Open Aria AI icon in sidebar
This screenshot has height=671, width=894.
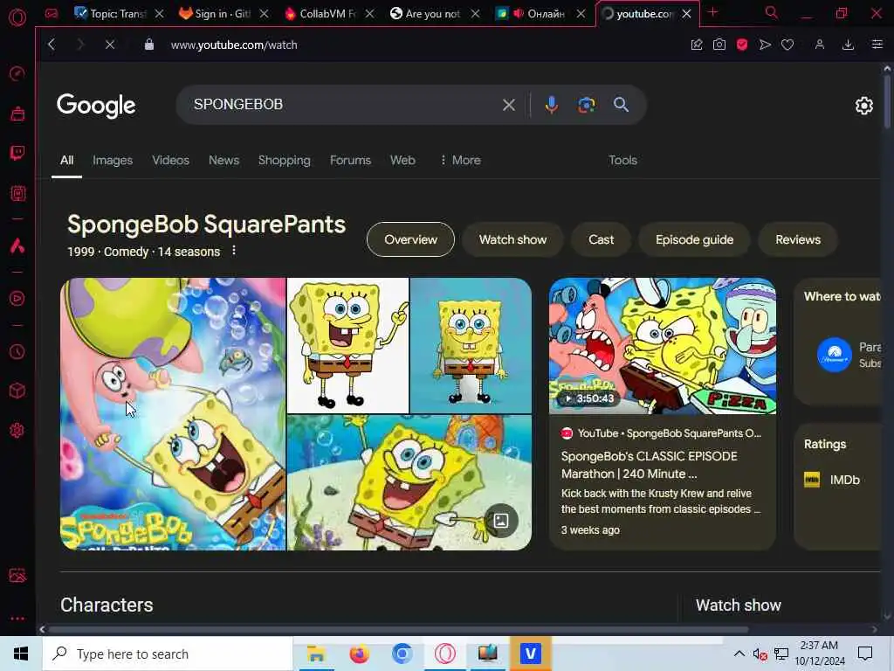click(17, 246)
